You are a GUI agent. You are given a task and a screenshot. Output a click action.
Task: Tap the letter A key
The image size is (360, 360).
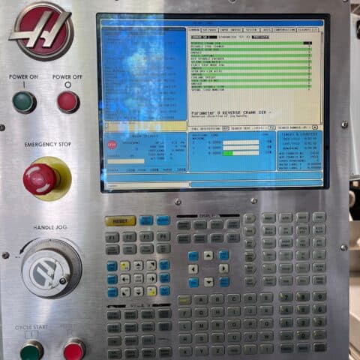[x=201, y=300]
